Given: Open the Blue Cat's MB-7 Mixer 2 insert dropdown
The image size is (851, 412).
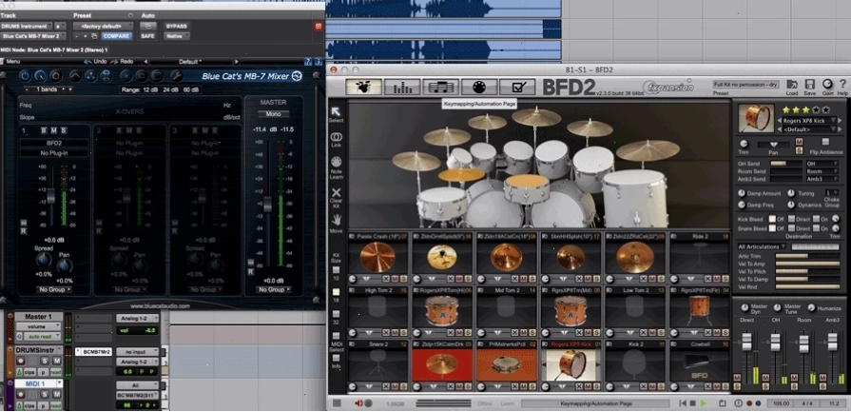Looking at the screenshot, I should pyautogui.click(x=33, y=36).
